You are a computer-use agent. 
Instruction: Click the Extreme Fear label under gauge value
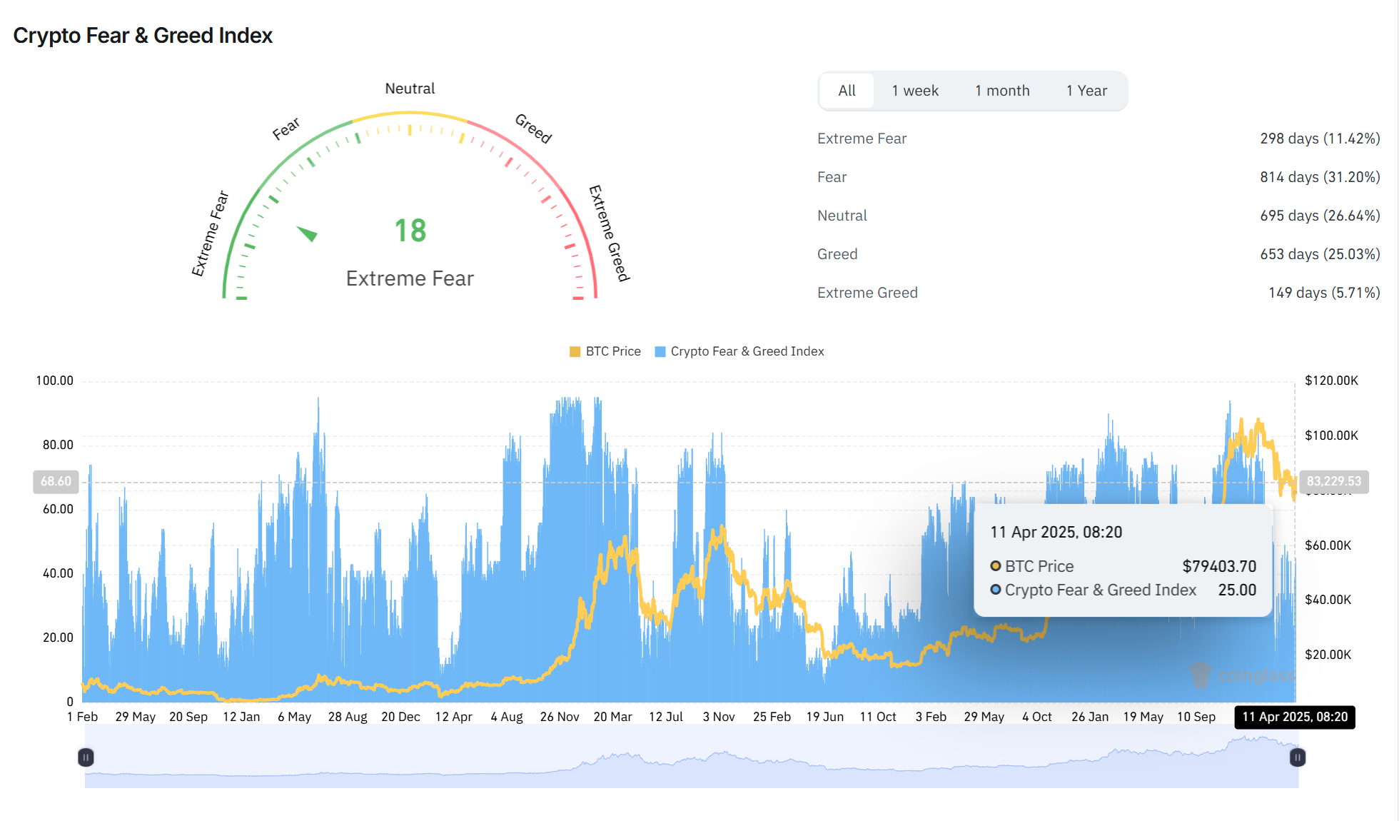410,278
